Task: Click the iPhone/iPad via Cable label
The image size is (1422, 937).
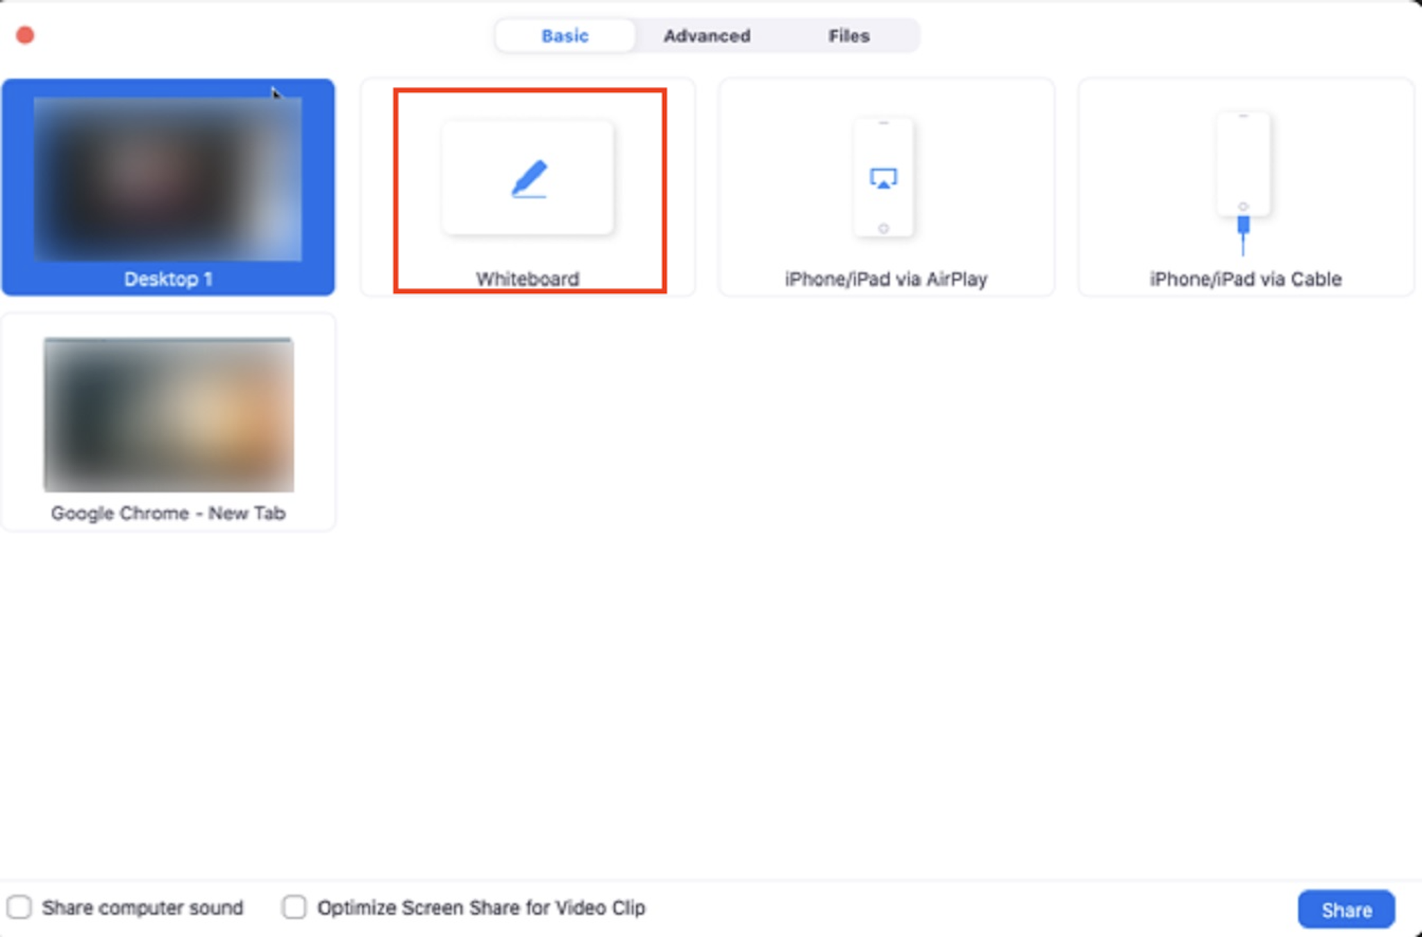Action: (1245, 279)
